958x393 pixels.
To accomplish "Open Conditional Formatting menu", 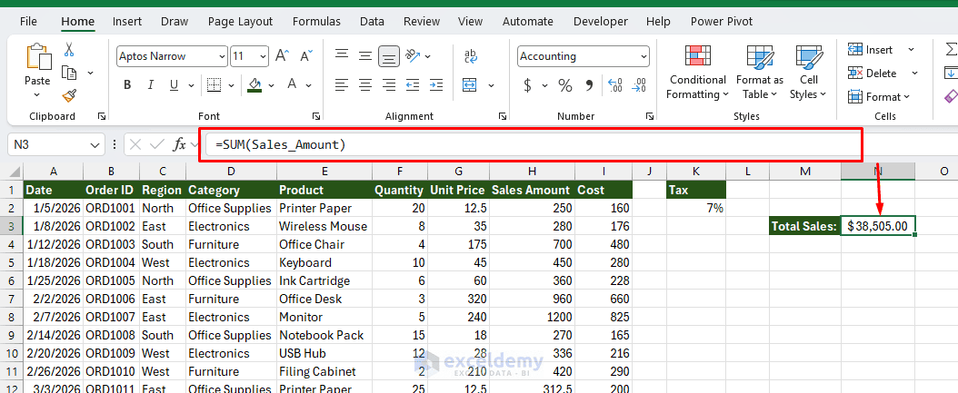I will click(x=698, y=72).
